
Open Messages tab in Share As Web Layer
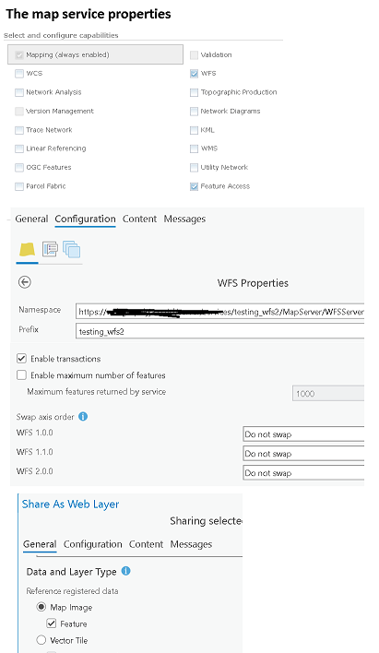pyautogui.click(x=191, y=544)
